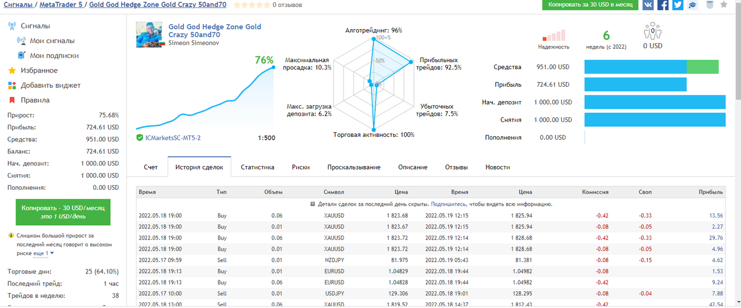Switch to the Риски tab
This screenshot has width=741, height=308.
coord(300,167)
